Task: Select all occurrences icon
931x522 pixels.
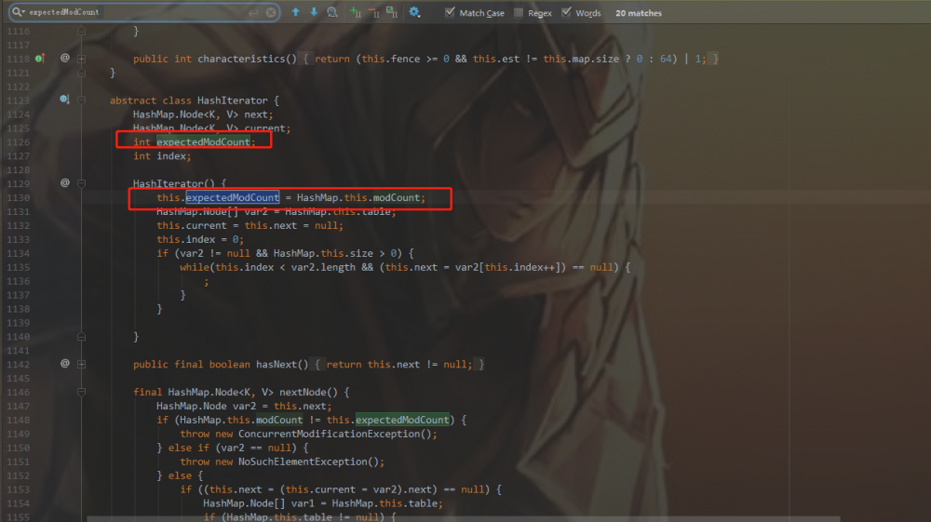Action: (392, 12)
